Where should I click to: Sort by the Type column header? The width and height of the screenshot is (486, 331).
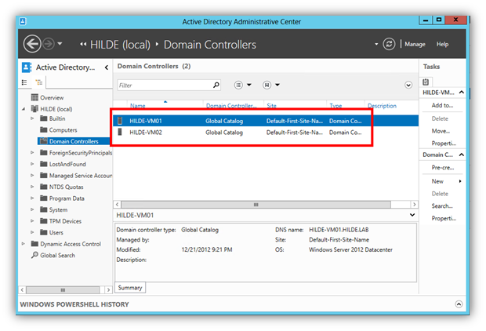(335, 106)
